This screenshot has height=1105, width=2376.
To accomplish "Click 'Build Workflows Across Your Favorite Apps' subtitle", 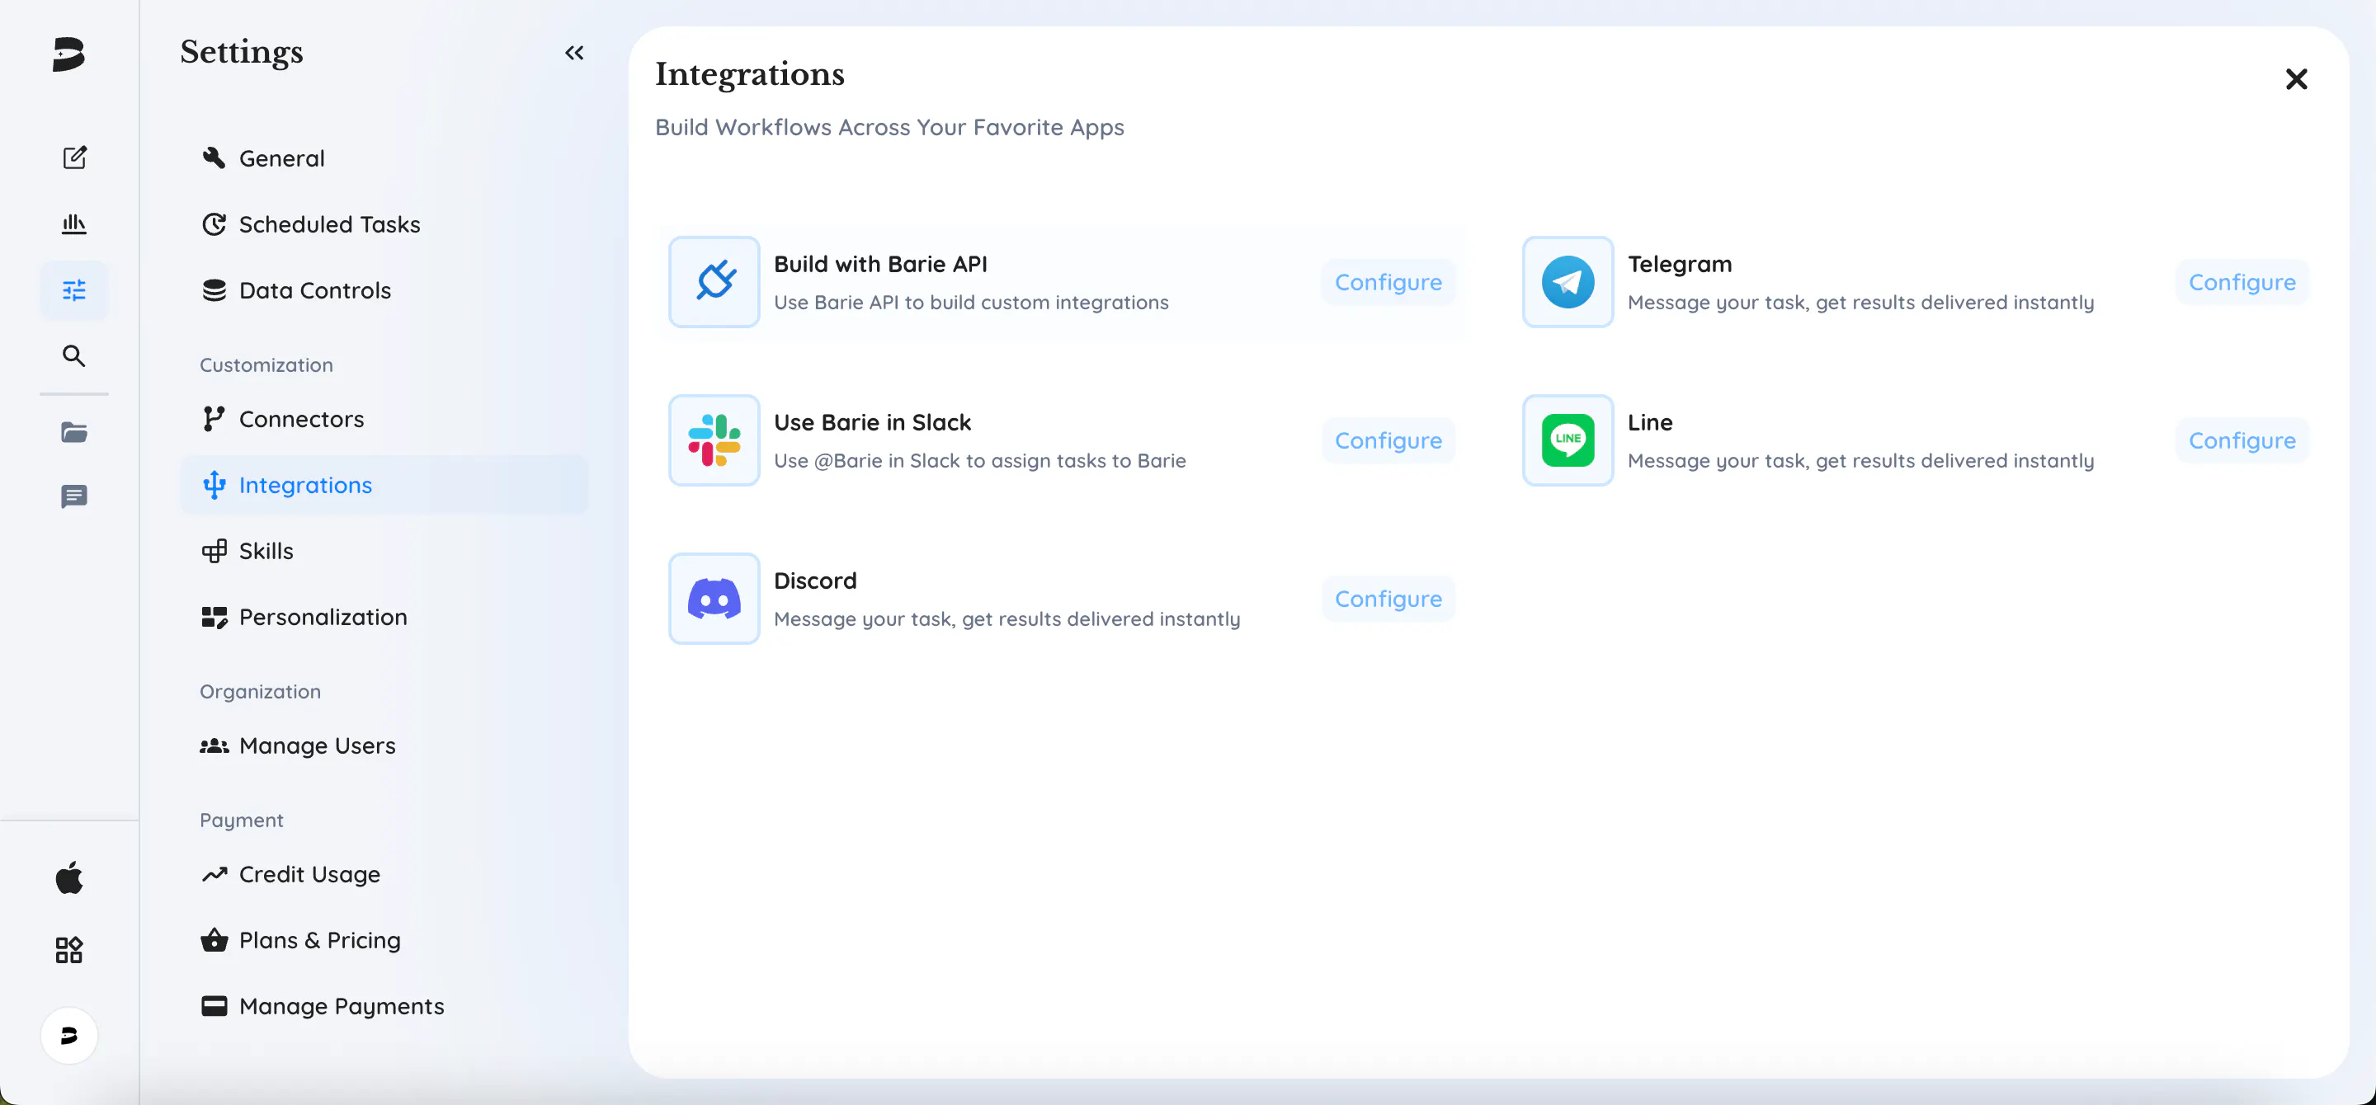I will [889, 128].
